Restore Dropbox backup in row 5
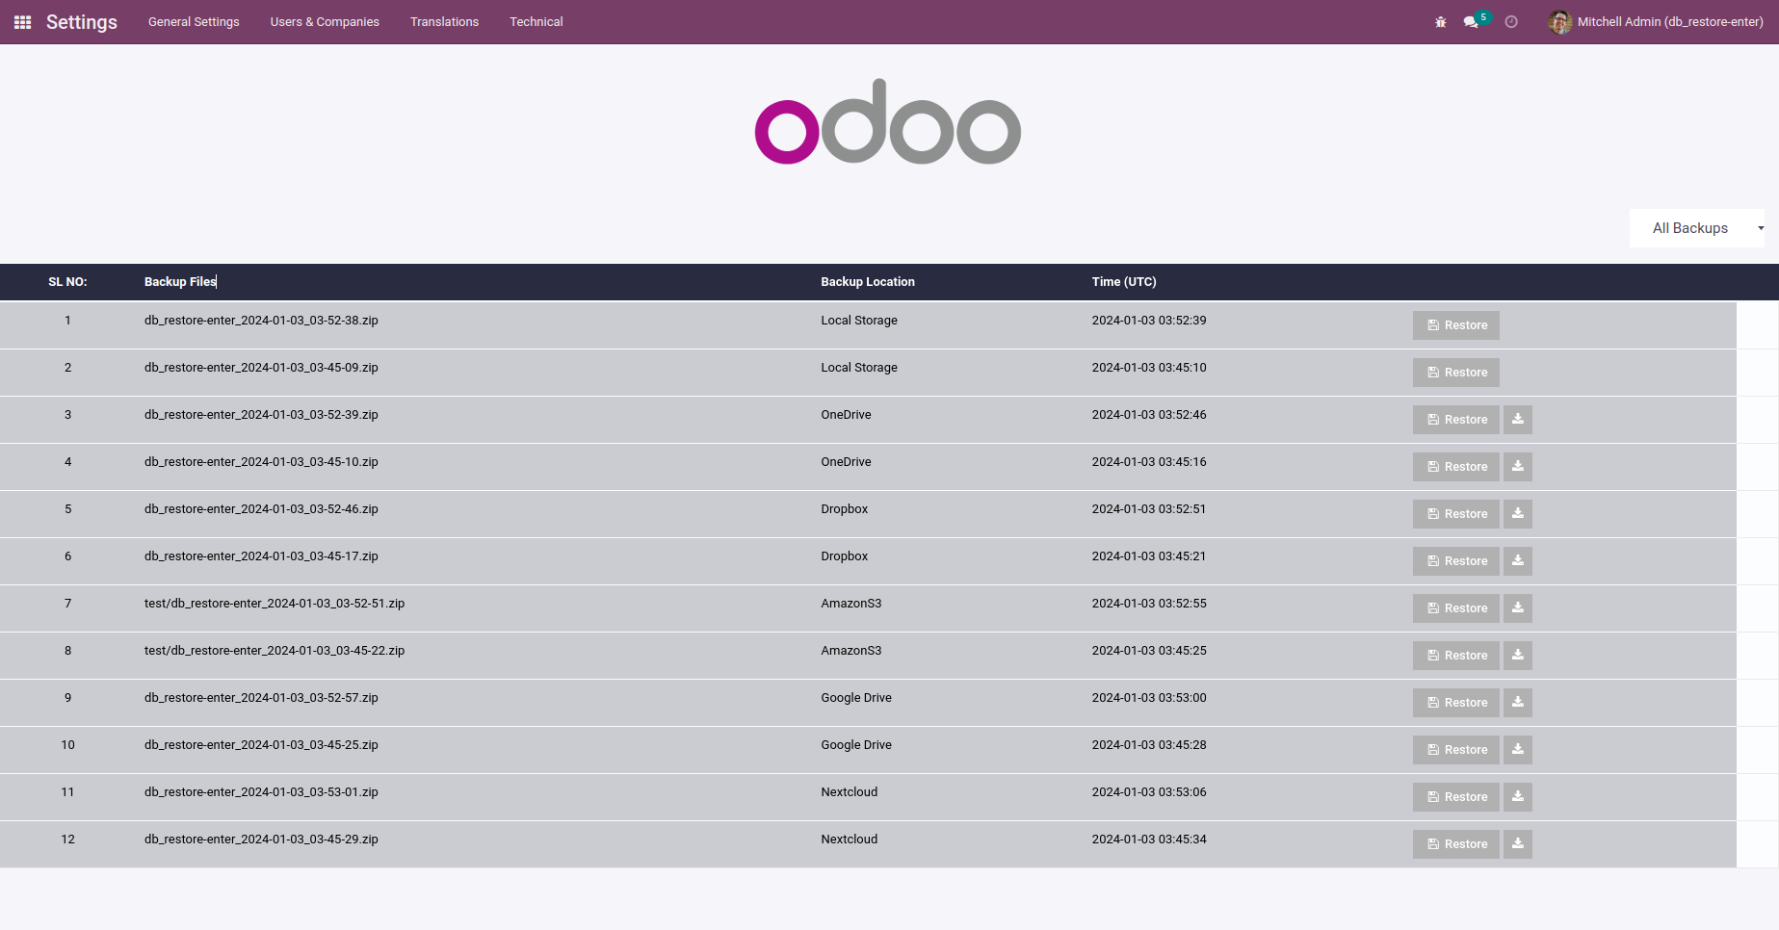The width and height of the screenshot is (1779, 930). 1456,514
